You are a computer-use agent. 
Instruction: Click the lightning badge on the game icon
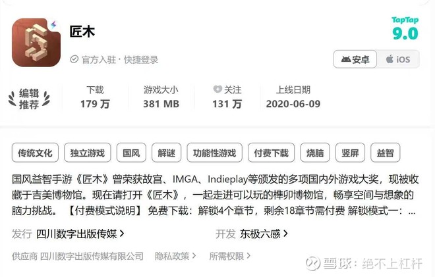(x=53, y=24)
